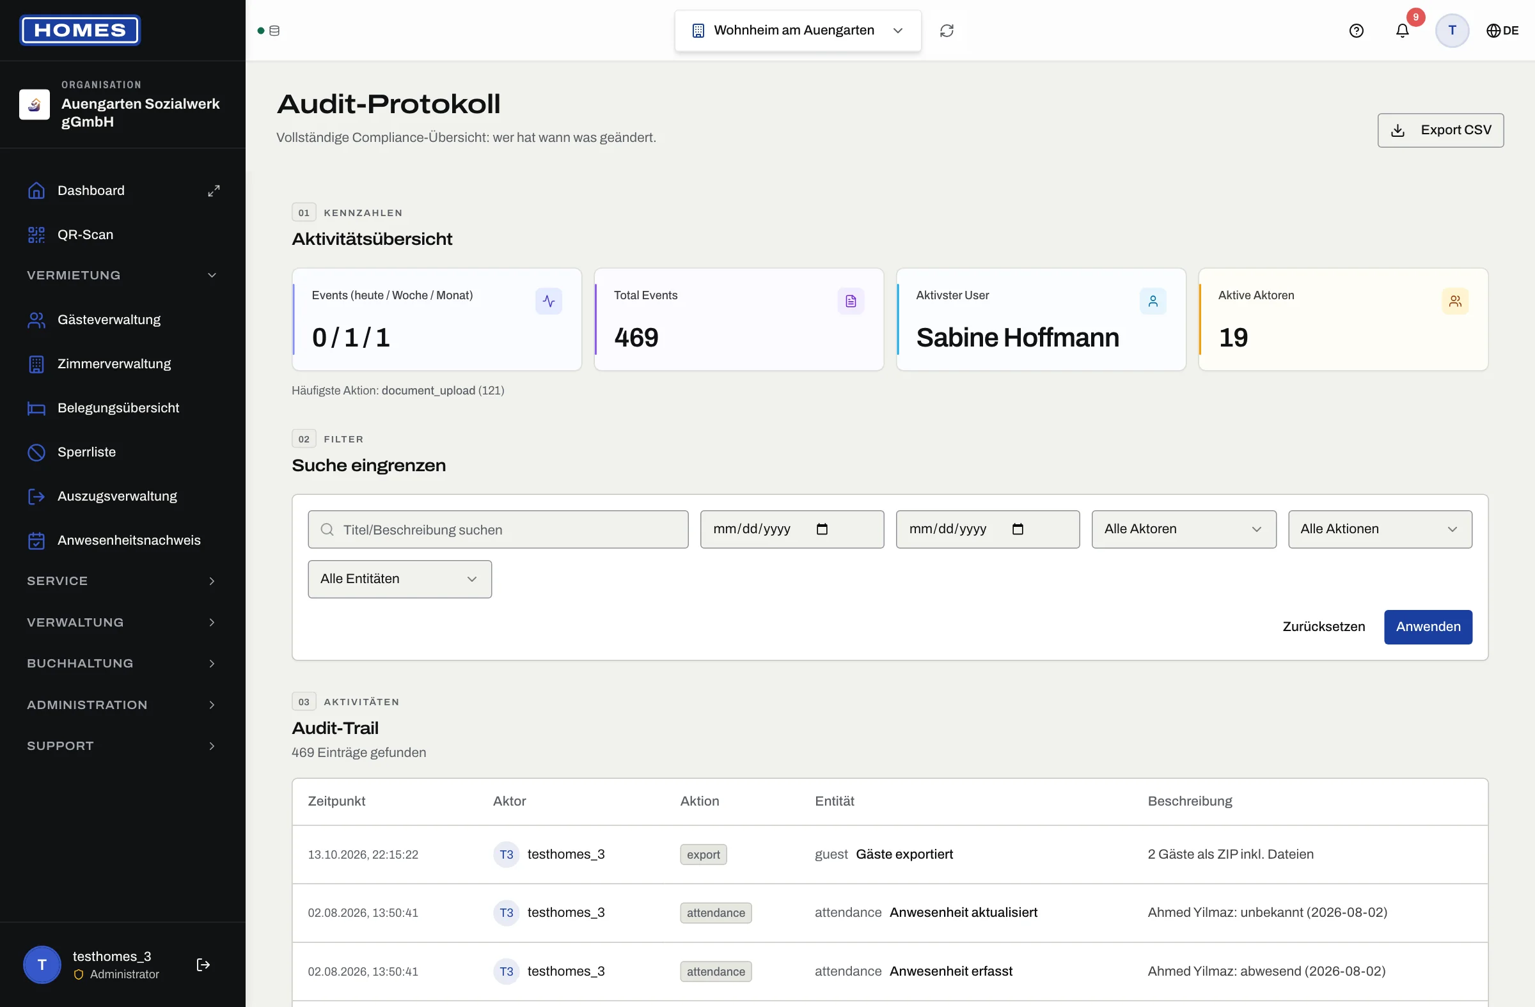Open the Wohnheim am Auengarten facility dropdown
The width and height of the screenshot is (1535, 1007).
pyautogui.click(x=797, y=30)
